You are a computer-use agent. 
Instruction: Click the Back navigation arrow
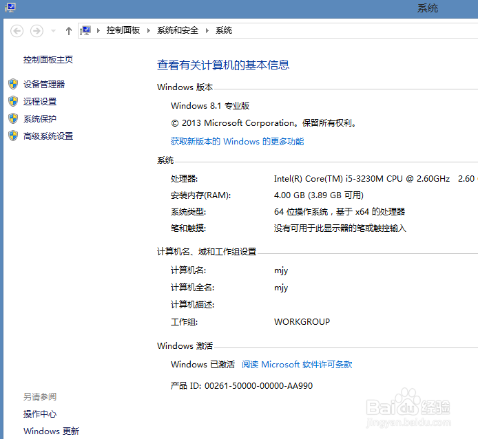[17, 31]
